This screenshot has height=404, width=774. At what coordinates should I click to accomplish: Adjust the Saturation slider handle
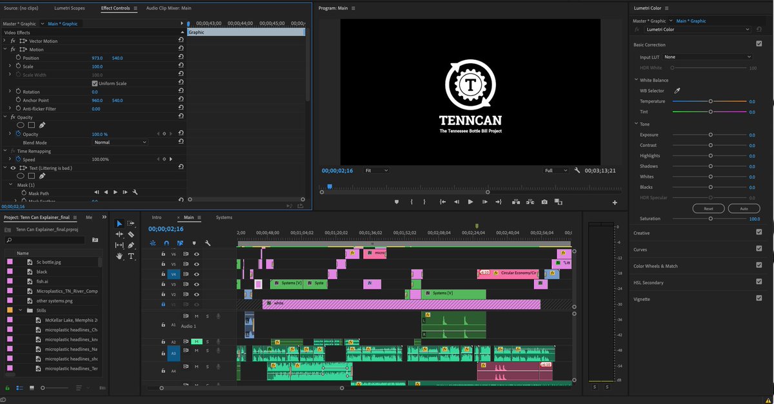coord(711,218)
